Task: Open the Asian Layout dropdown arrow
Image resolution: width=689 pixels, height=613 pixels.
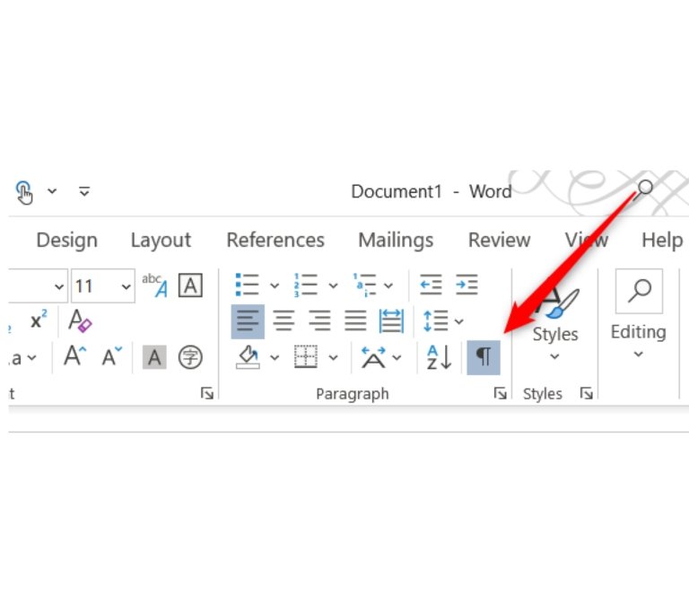Action: (x=397, y=357)
